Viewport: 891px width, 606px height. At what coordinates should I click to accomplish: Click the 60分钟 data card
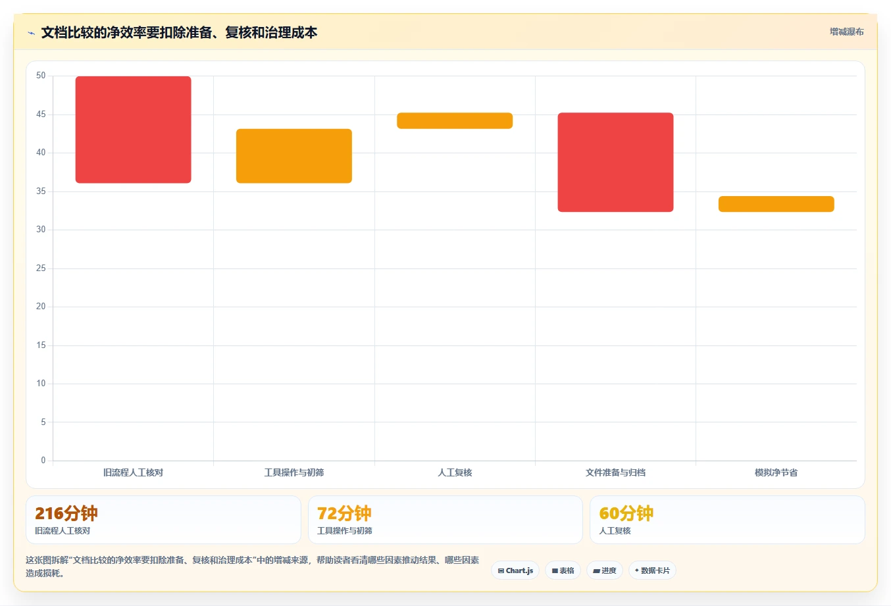pyautogui.click(x=727, y=520)
